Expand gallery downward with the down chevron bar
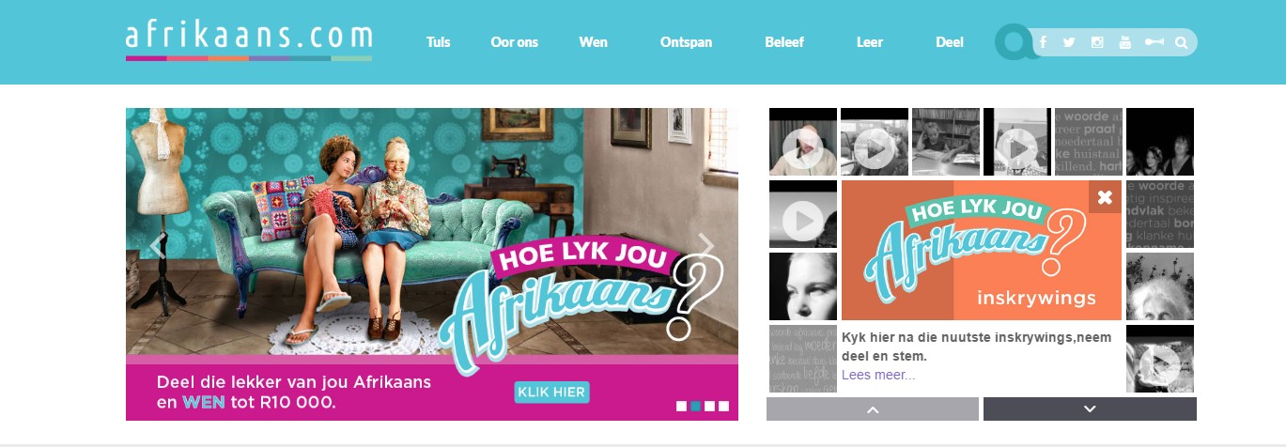 [x=1090, y=409]
